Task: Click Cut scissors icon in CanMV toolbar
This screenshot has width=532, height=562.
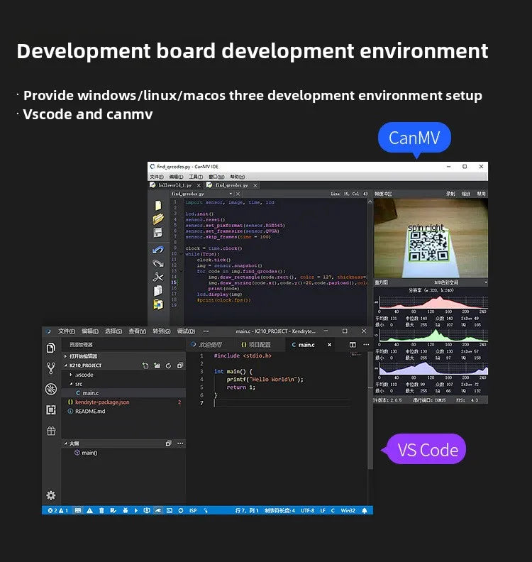Action: coord(158,277)
